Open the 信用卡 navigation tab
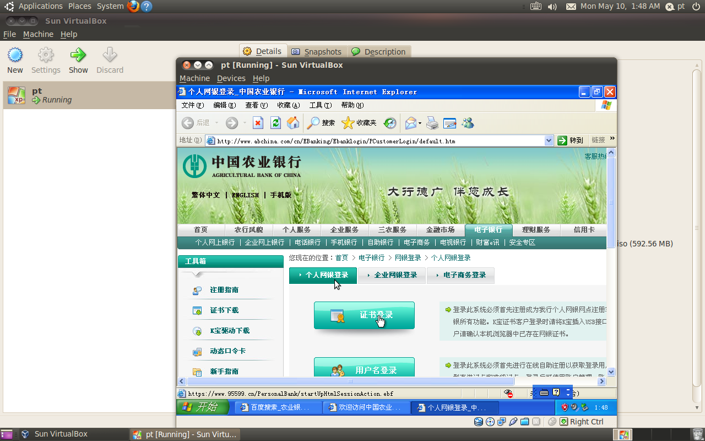Image resolution: width=705 pixels, height=441 pixels. point(584,230)
